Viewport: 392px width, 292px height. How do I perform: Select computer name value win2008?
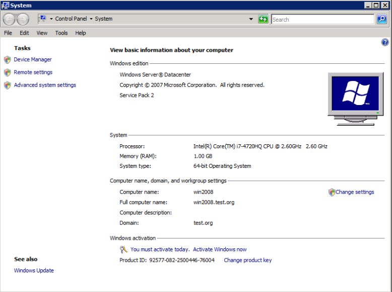pos(203,192)
